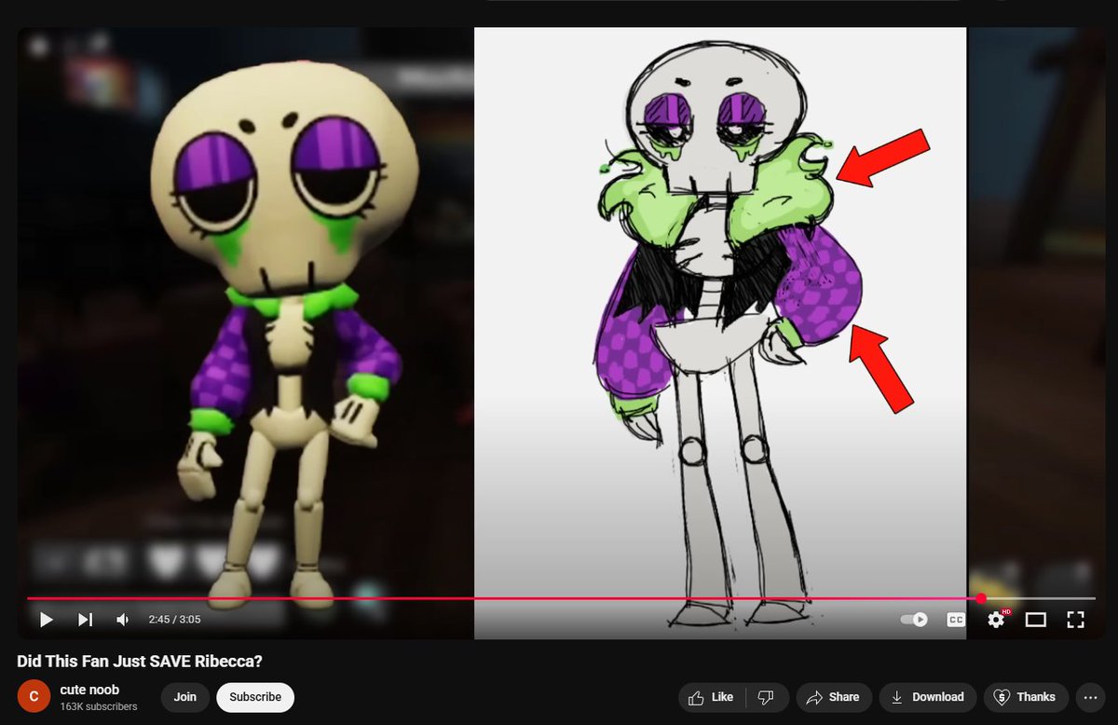Viewport: 1118px width, 725px height.
Task: Click the video title text
Action: [141, 662]
